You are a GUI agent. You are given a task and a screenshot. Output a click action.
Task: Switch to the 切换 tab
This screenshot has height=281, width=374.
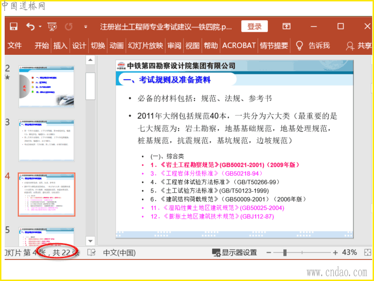click(x=98, y=45)
